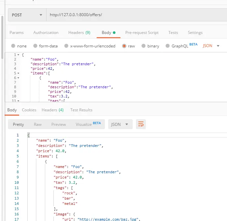
Task: Open the request Headers (9) tab
Action: pyautogui.click(x=79, y=33)
